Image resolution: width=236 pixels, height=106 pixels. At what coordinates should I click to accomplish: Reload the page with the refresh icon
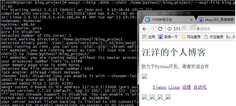160,29
